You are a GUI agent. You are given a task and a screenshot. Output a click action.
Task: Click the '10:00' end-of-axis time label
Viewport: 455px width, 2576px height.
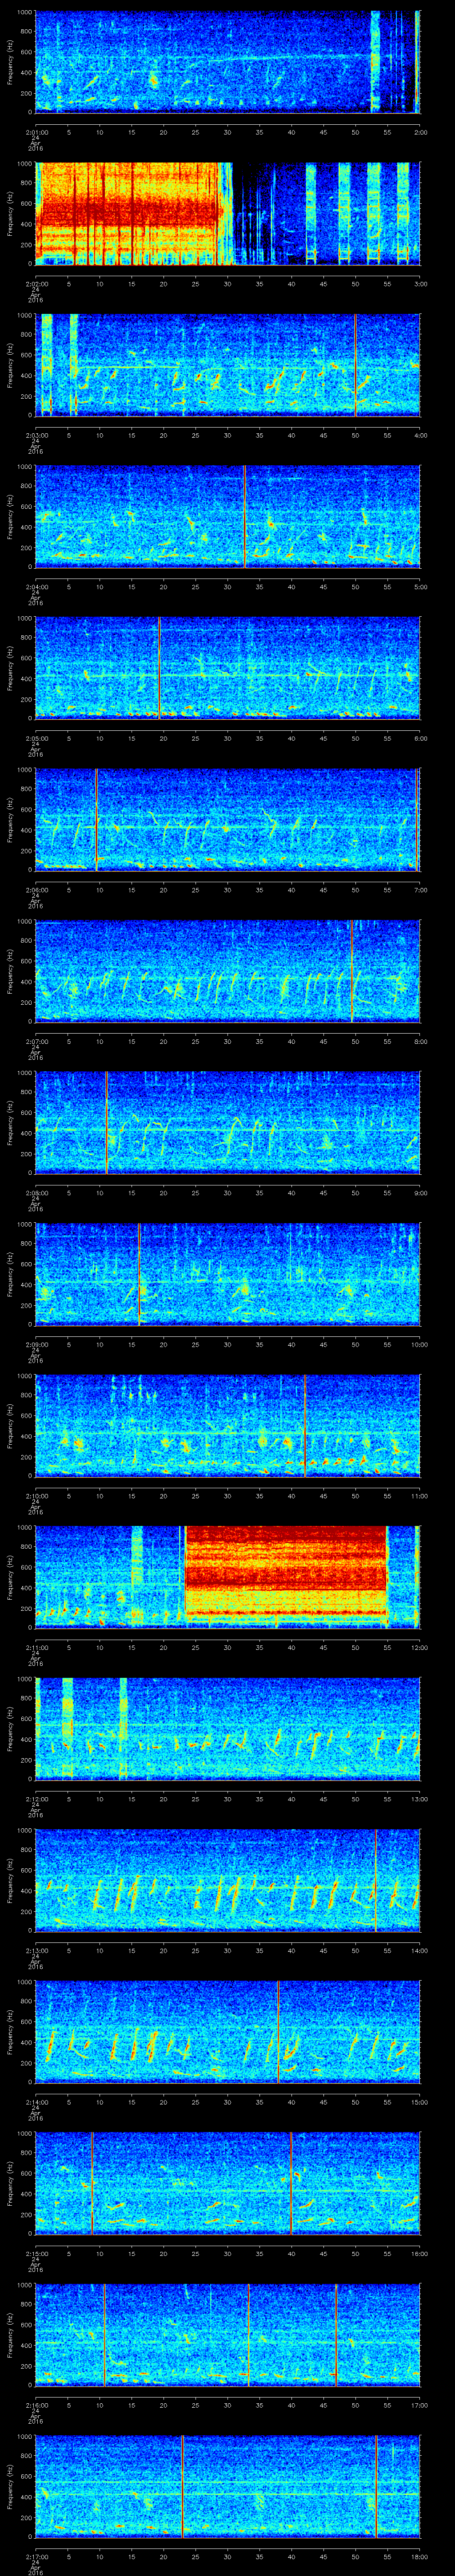[419, 1344]
